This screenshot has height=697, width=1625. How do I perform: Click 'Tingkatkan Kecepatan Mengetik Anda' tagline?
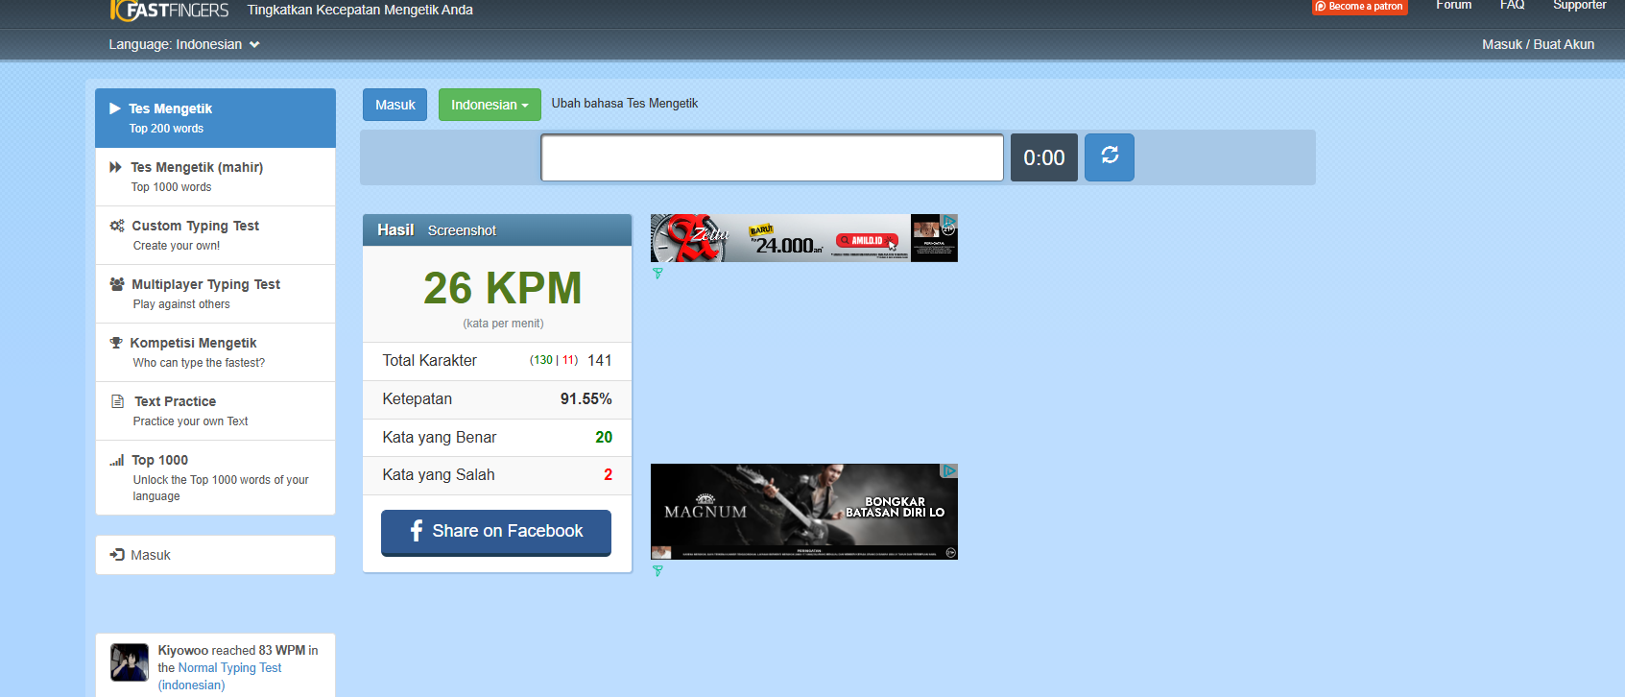click(x=360, y=10)
